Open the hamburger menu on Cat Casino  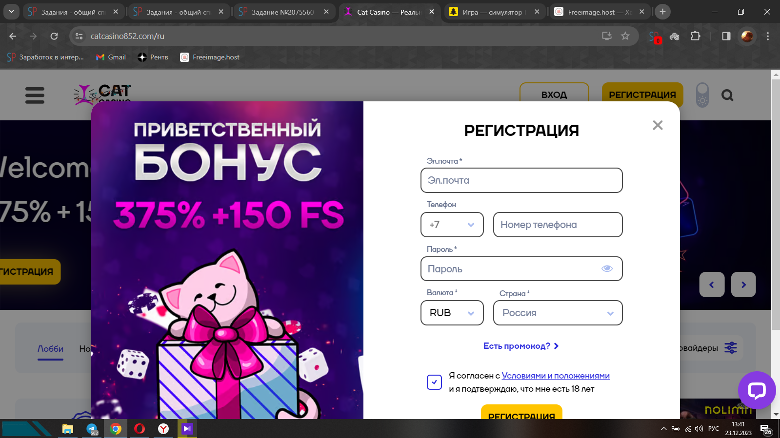(x=35, y=95)
